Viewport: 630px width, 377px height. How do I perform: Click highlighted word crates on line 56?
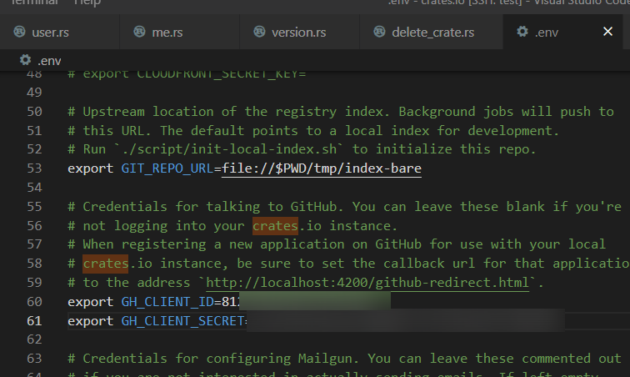(275, 226)
